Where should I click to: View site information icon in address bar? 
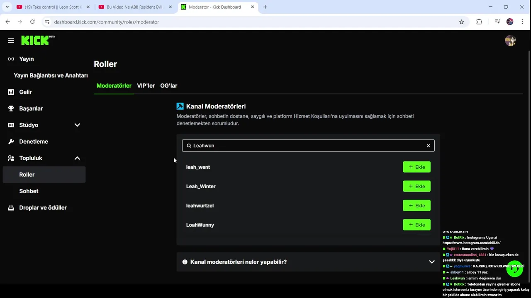click(47, 22)
